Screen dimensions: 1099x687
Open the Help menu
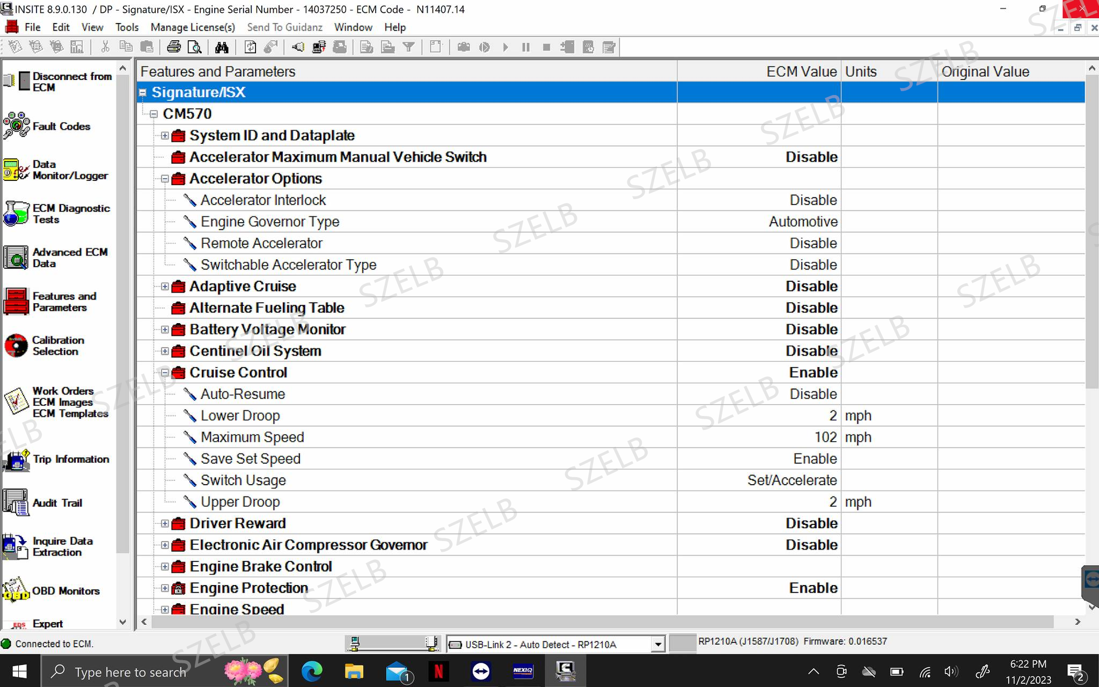395,27
